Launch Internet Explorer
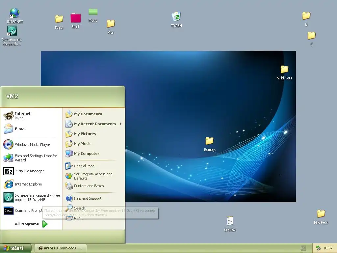The image size is (337, 253). pos(31,184)
